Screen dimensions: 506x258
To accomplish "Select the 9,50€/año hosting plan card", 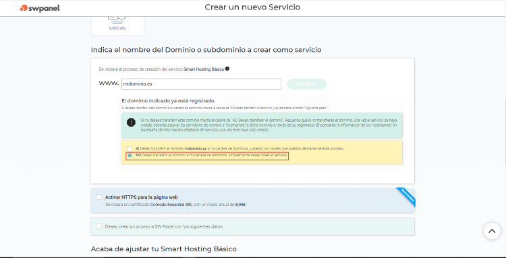I will [117, 26].
